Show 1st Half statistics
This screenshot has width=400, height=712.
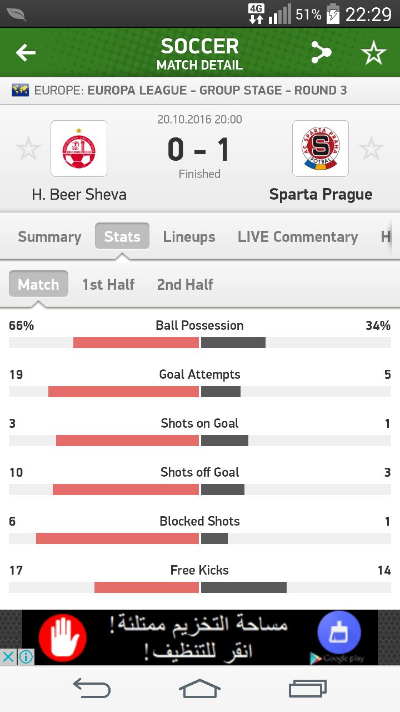coord(108,284)
